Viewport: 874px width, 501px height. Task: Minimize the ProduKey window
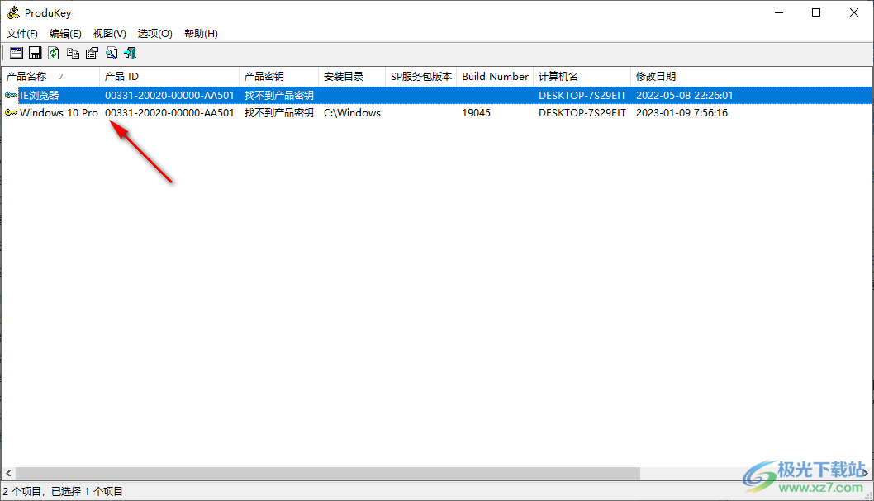click(779, 12)
